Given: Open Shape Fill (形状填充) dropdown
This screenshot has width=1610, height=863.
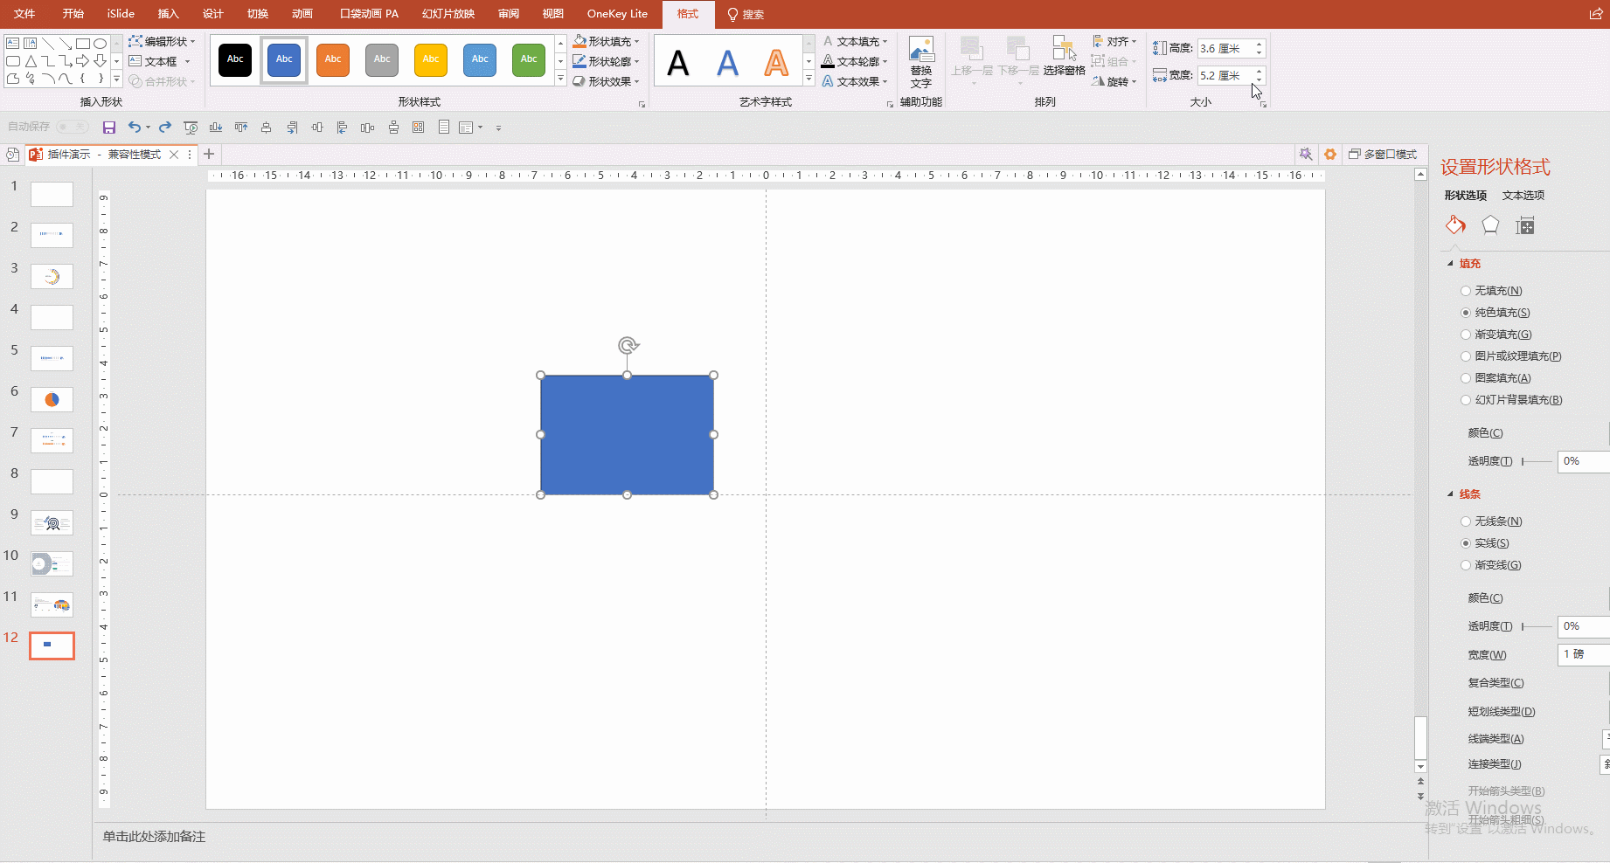Looking at the screenshot, I should coord(606,41).
